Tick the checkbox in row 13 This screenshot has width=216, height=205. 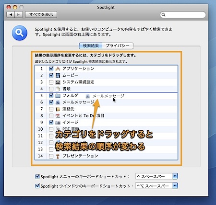tap(51, 149)
